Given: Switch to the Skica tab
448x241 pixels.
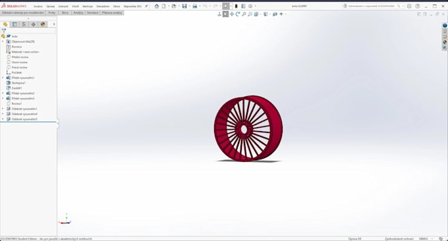Looking at the screenshot, I should click(x=65, y=13).
